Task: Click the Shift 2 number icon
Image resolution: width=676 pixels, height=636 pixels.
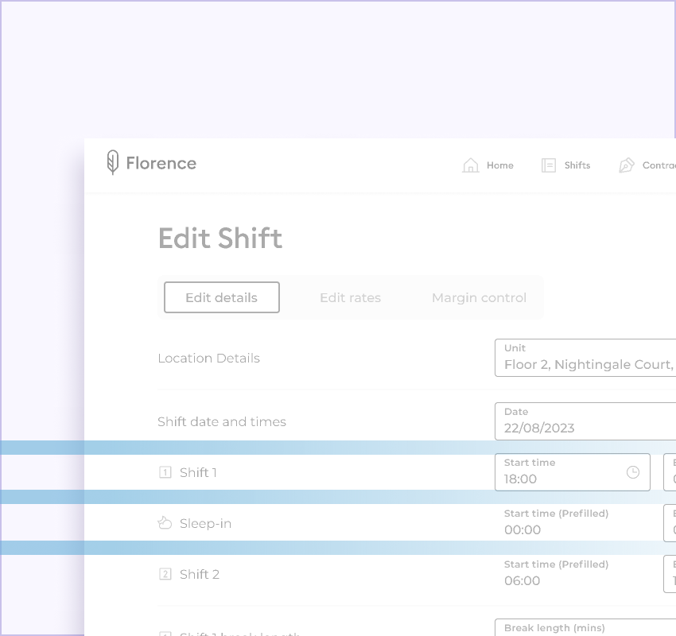Action: coord(165,574)
